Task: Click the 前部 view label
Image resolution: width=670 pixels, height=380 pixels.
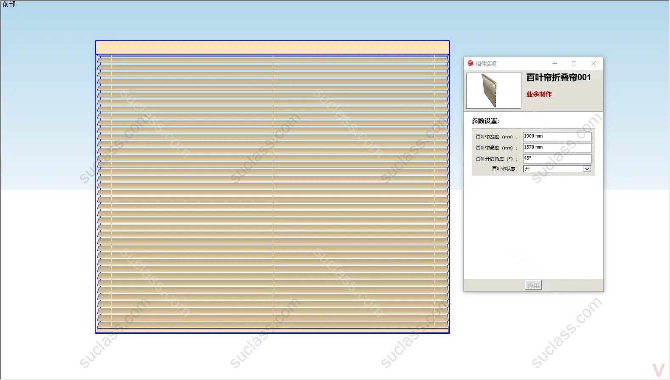Action: click(9, 4)
